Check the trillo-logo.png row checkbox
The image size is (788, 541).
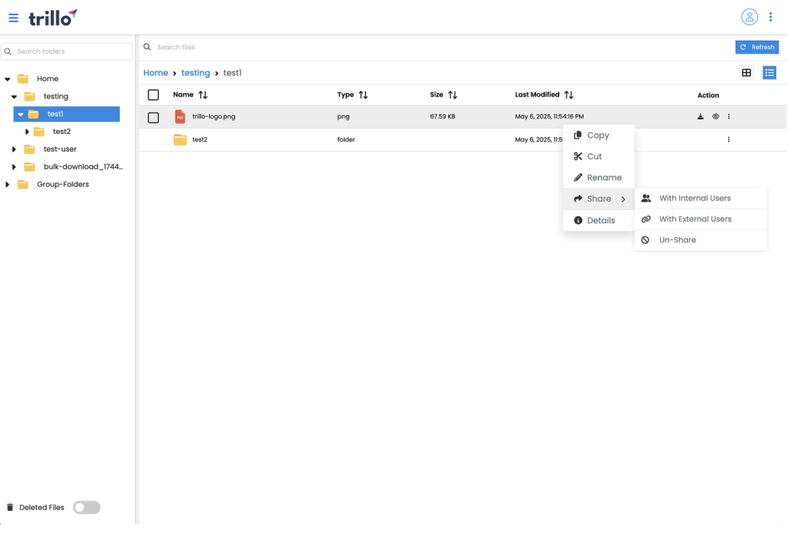(x=153, y=117)
